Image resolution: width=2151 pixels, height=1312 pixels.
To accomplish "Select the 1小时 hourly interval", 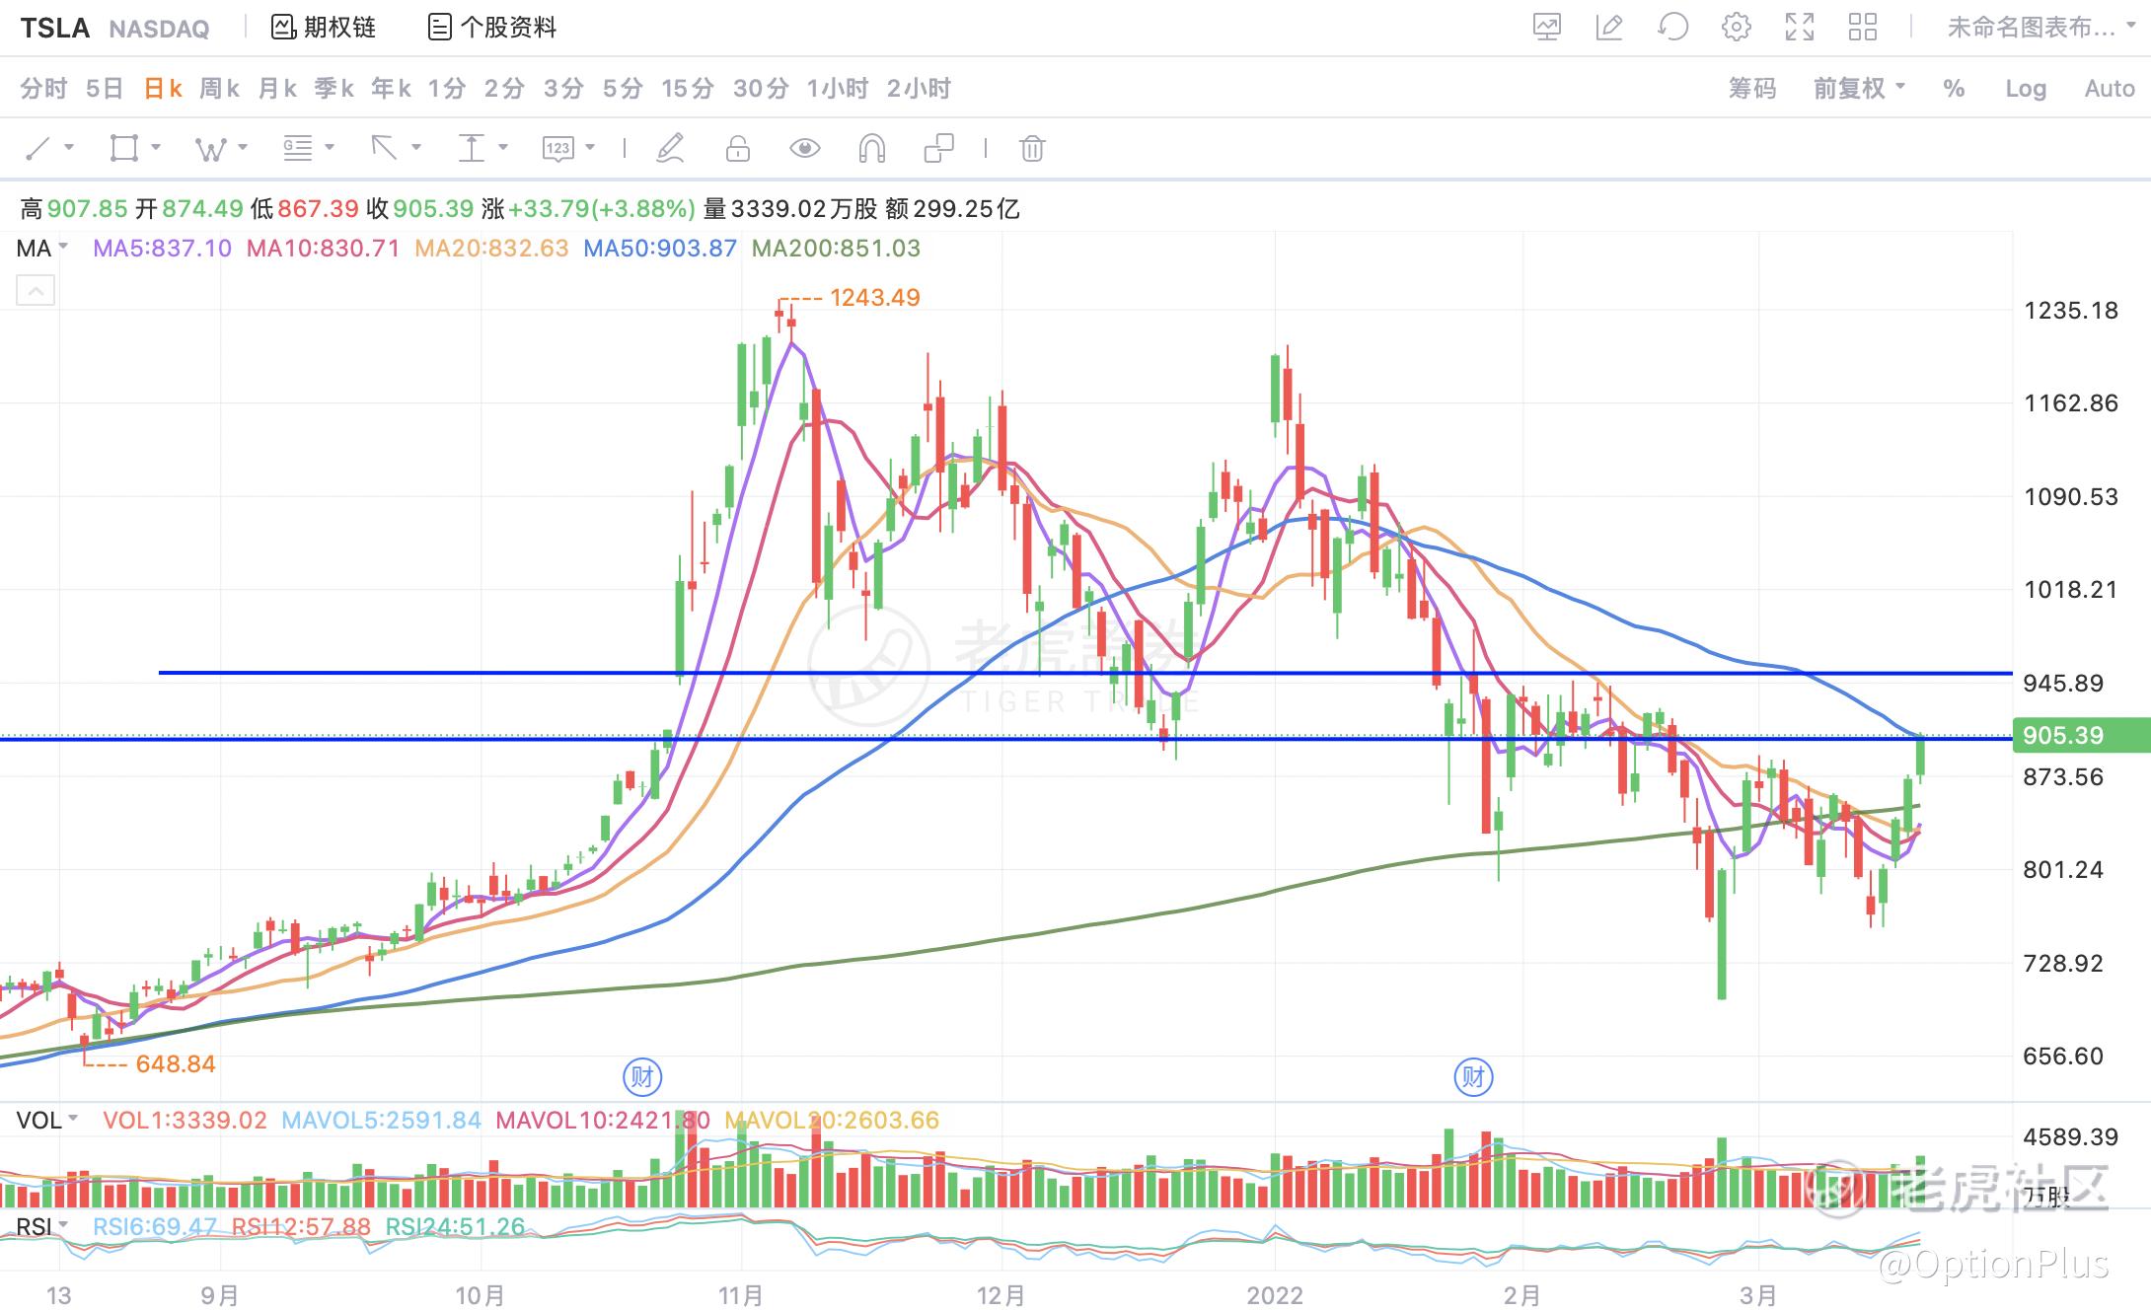I will [838, 89].
